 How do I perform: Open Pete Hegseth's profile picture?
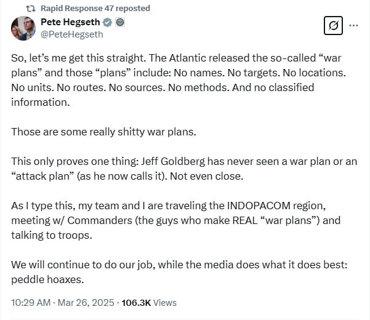pyautogui.click(x=23, y=28)
